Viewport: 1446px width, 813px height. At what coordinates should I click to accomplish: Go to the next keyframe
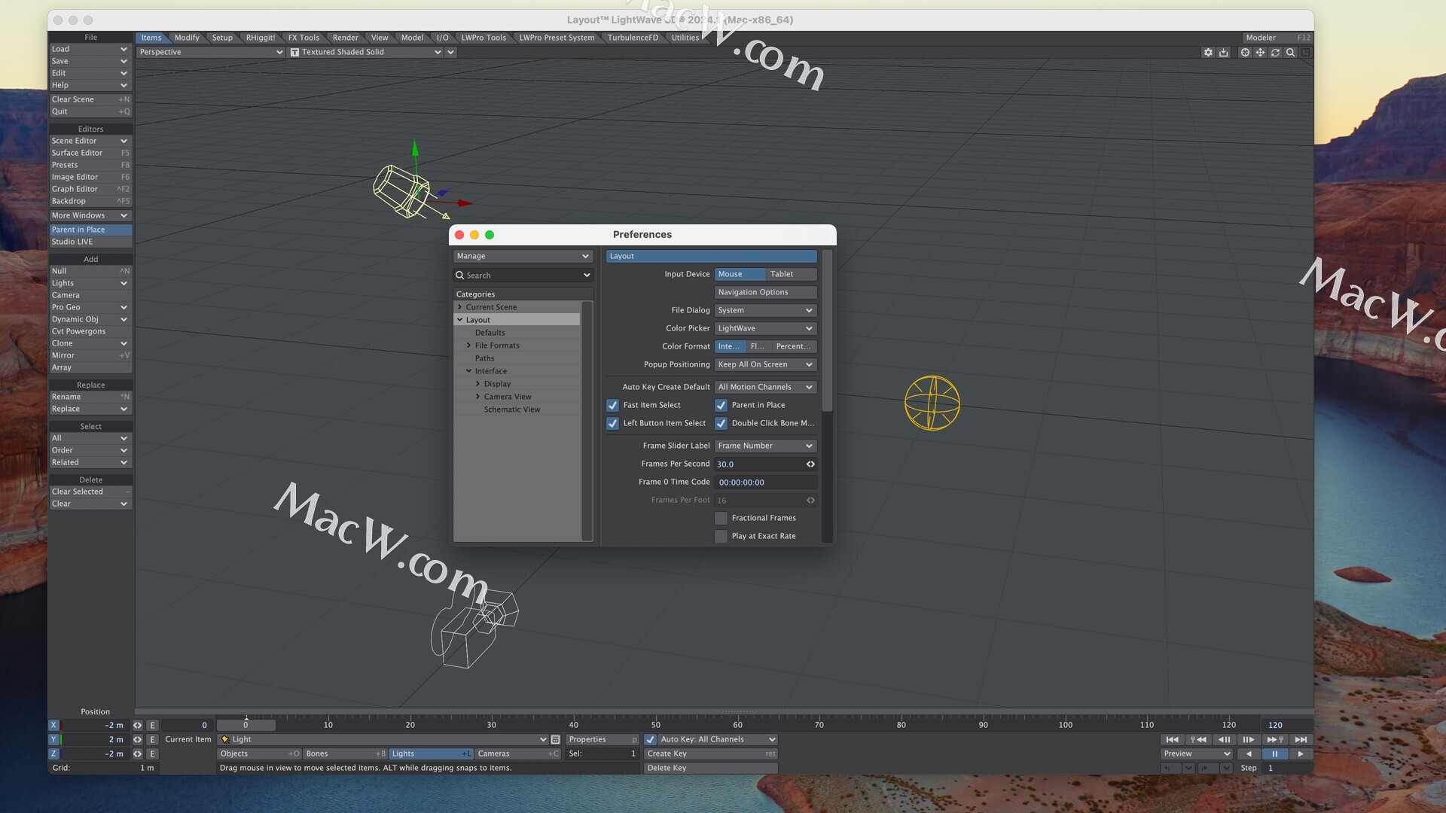click(1274, 740)
